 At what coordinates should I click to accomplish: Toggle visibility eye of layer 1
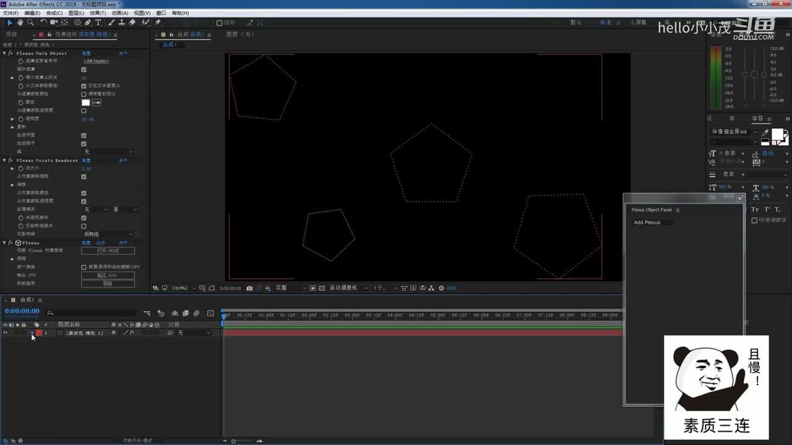[6, 333]
